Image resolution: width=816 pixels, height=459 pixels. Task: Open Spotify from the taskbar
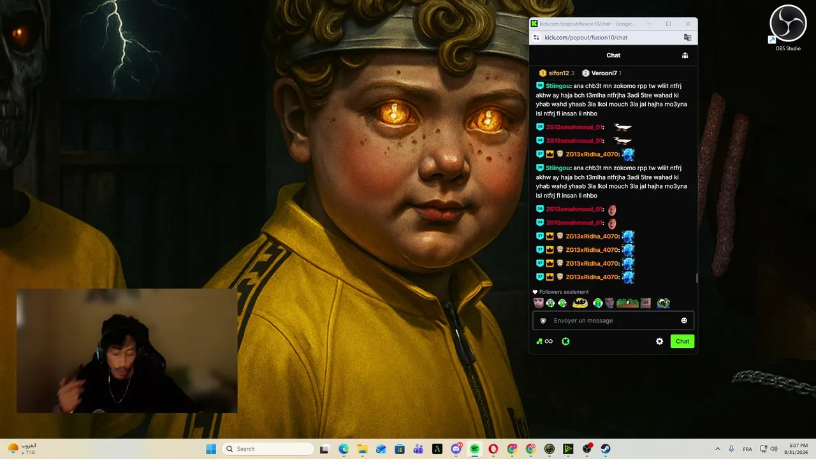[474, 449]
